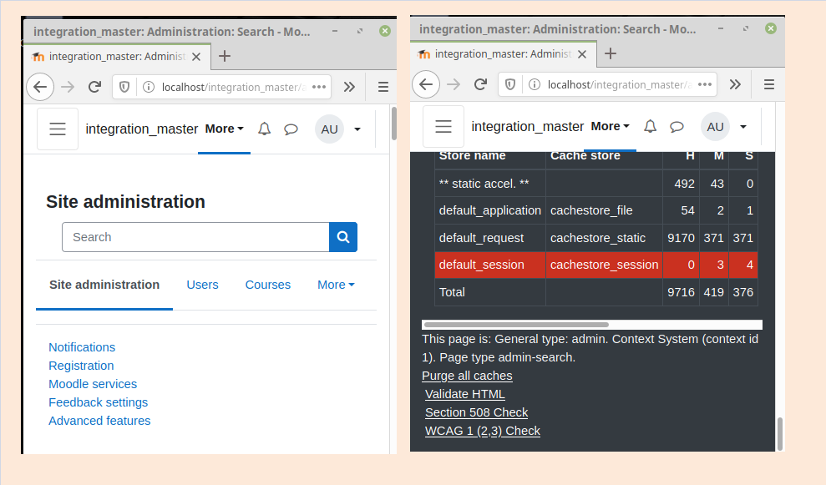Click vertical scrollbar in left window
826x485 pixels.
tap(393, 124)
